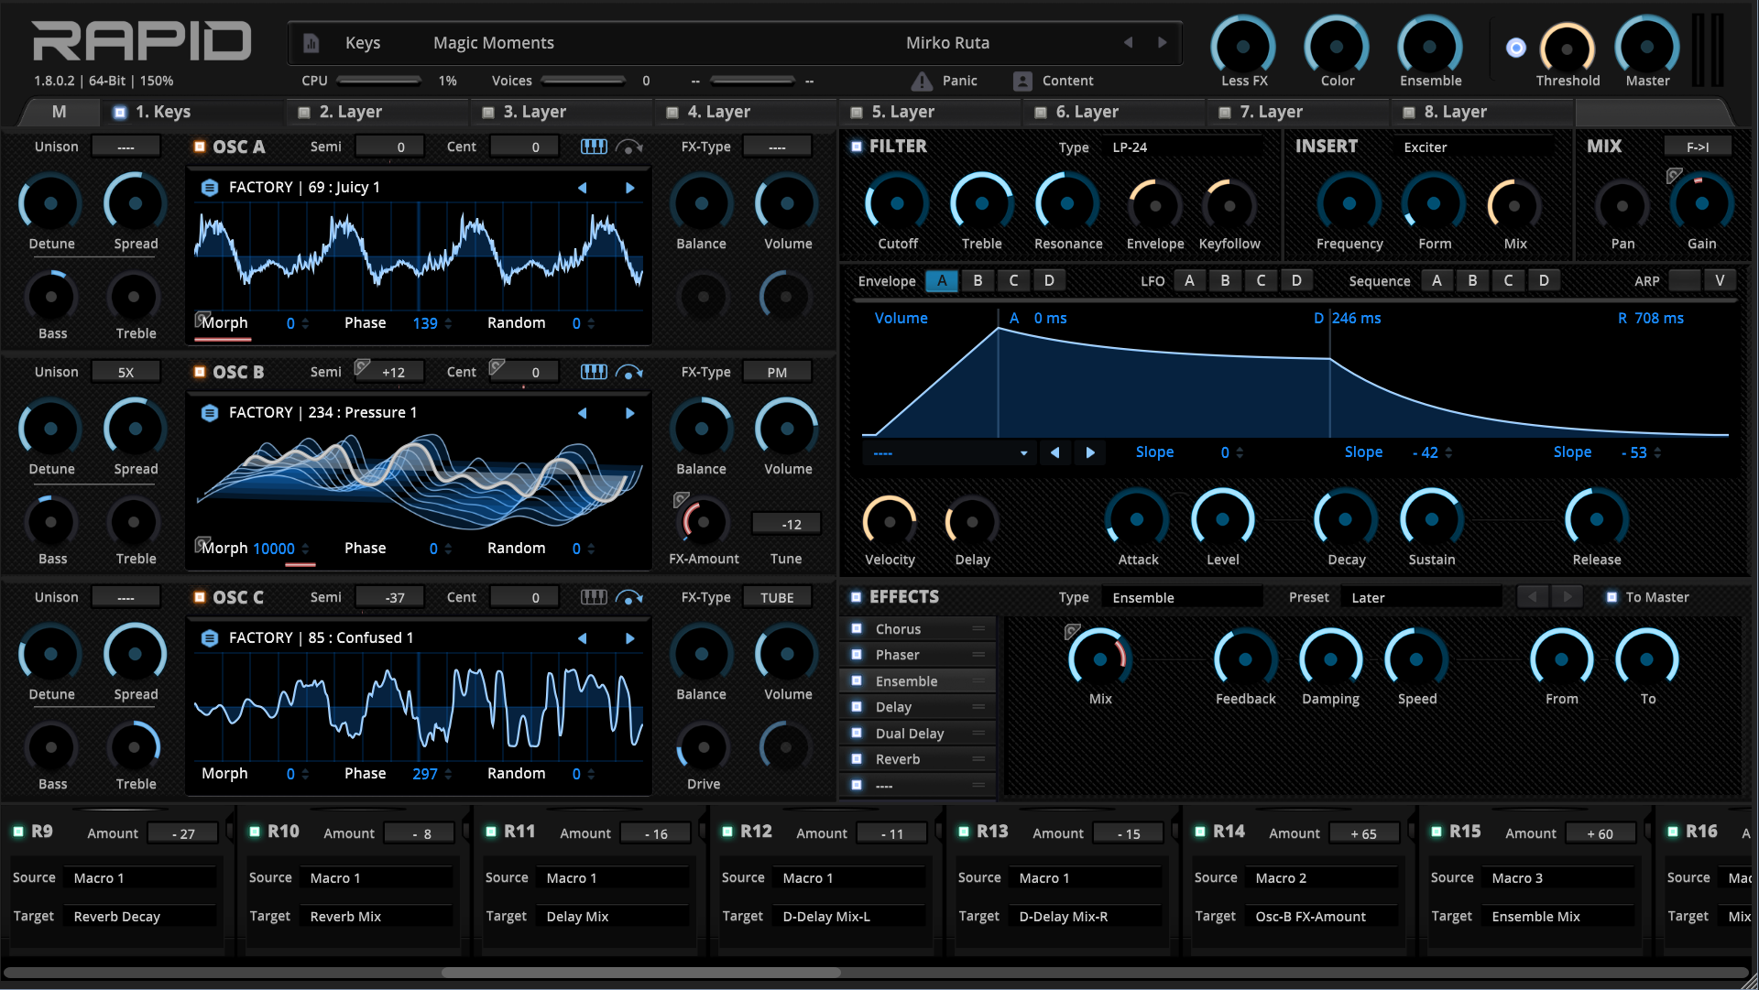This screenshot has height=990, width=1759.
Task: Click next envelope preset arrow
Action: (1090, 452)
